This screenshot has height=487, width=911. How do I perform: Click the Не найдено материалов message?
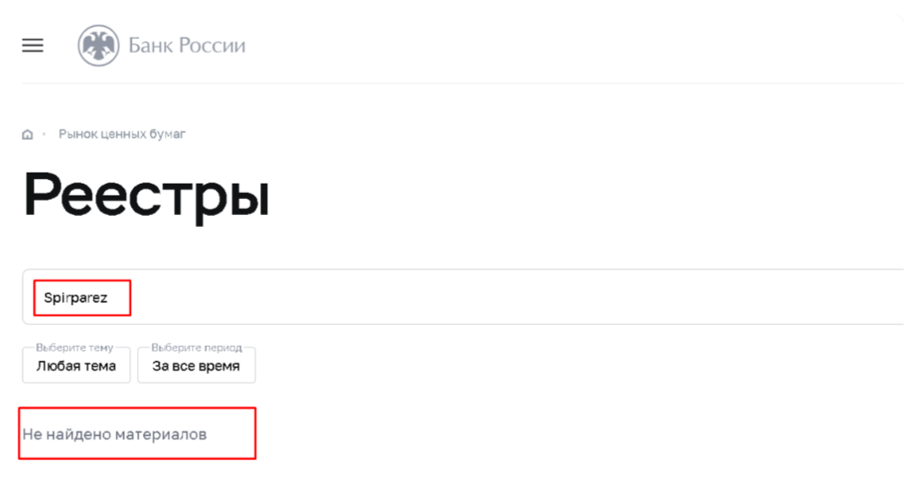(115, 434)
